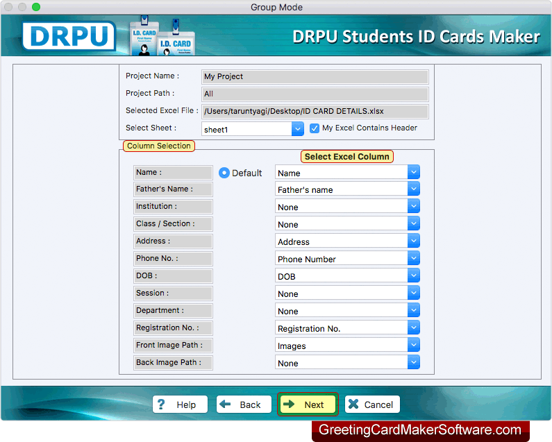Click the Project Name field

315,77
